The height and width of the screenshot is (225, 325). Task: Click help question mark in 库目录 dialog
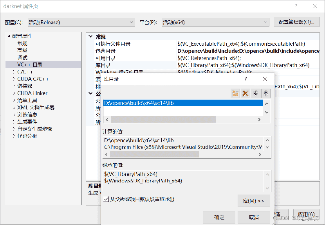pos(246,79)
